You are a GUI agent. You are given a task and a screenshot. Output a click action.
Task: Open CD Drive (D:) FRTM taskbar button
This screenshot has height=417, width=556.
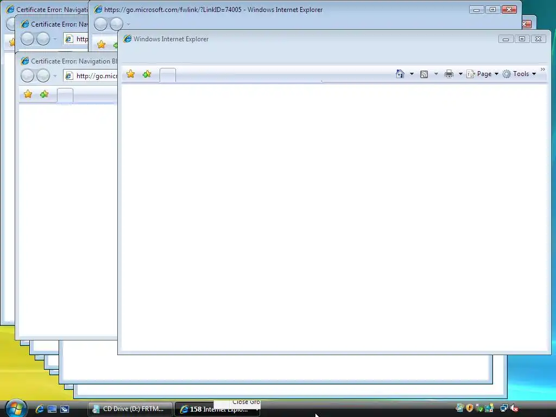[130, 409]
